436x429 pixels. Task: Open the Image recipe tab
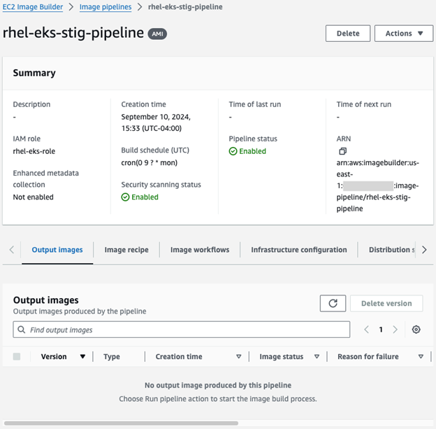(x=126, y=250)
